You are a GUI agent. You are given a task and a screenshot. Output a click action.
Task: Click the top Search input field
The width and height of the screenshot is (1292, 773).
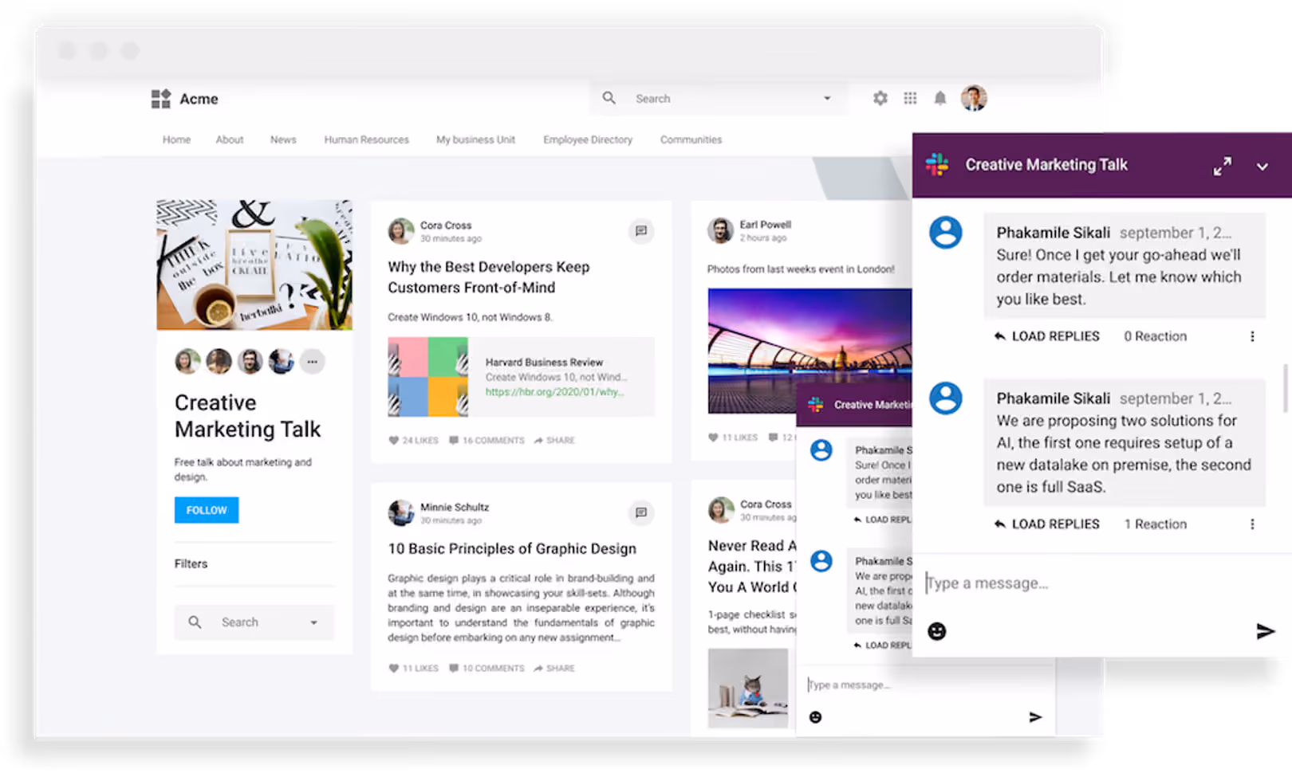tap(718, 98)
